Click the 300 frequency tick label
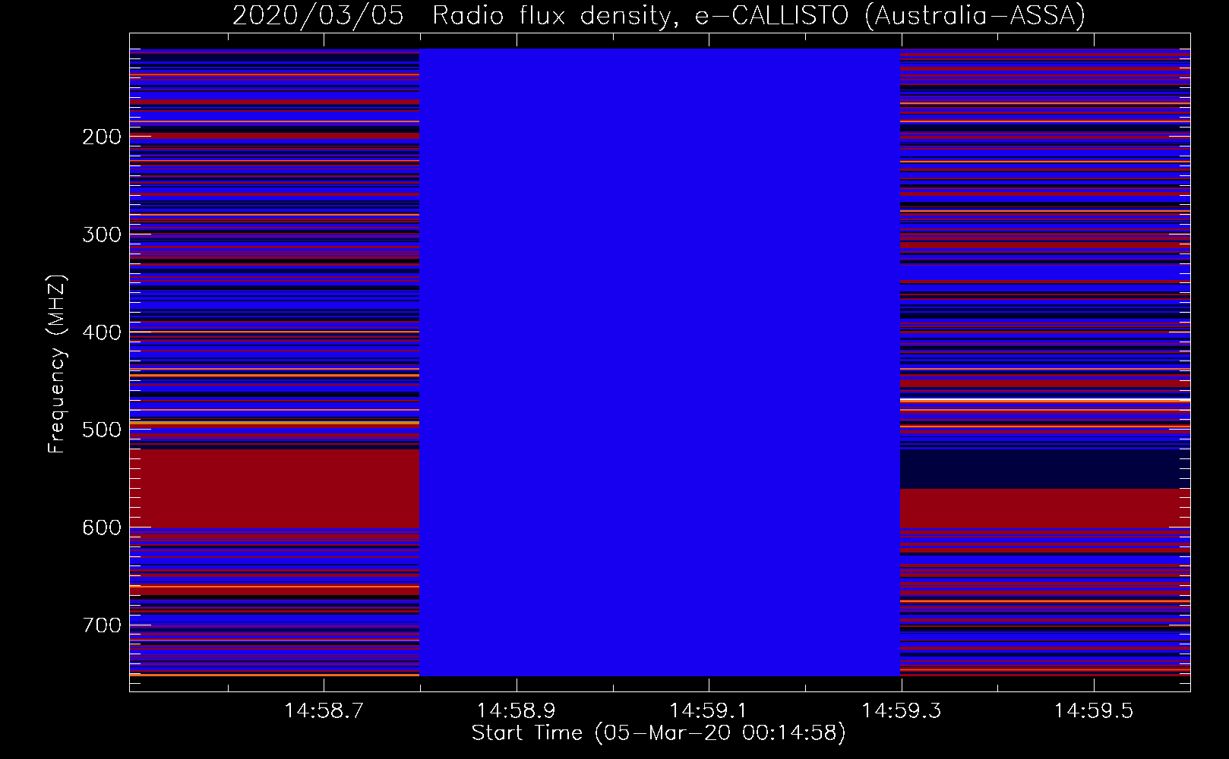 102,235
